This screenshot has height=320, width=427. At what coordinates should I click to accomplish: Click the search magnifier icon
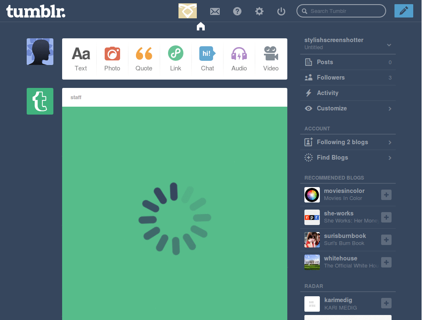[305, 11]
